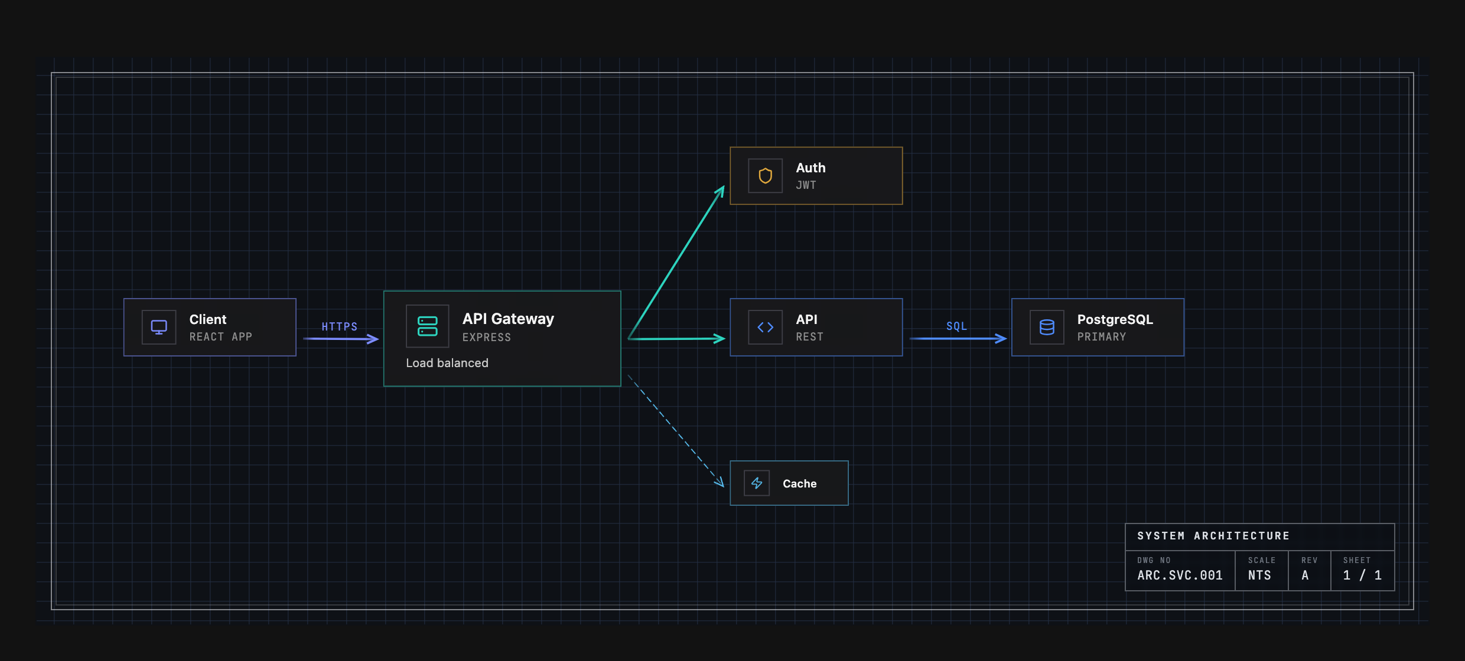
Task: Select the EXPRESS subtitle
Action: click(x=486, y=337)
